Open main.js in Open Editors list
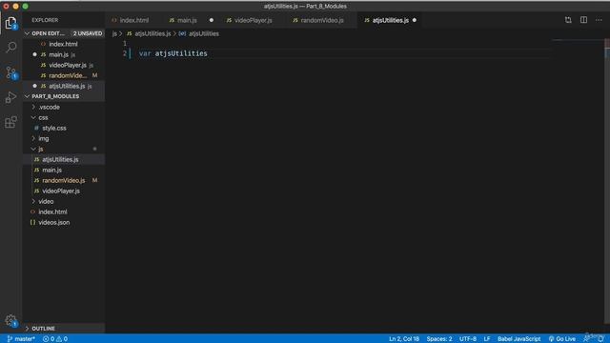The height and width of the screenshot is (343, 610). click(x=58, y=54)
